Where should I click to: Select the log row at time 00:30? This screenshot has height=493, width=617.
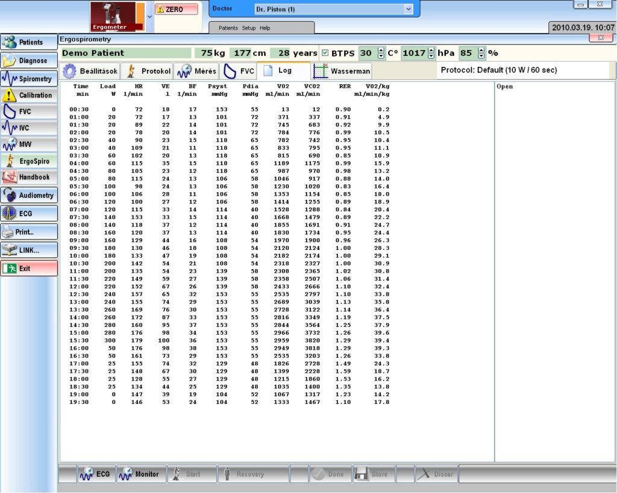click(x=230, y=110)
